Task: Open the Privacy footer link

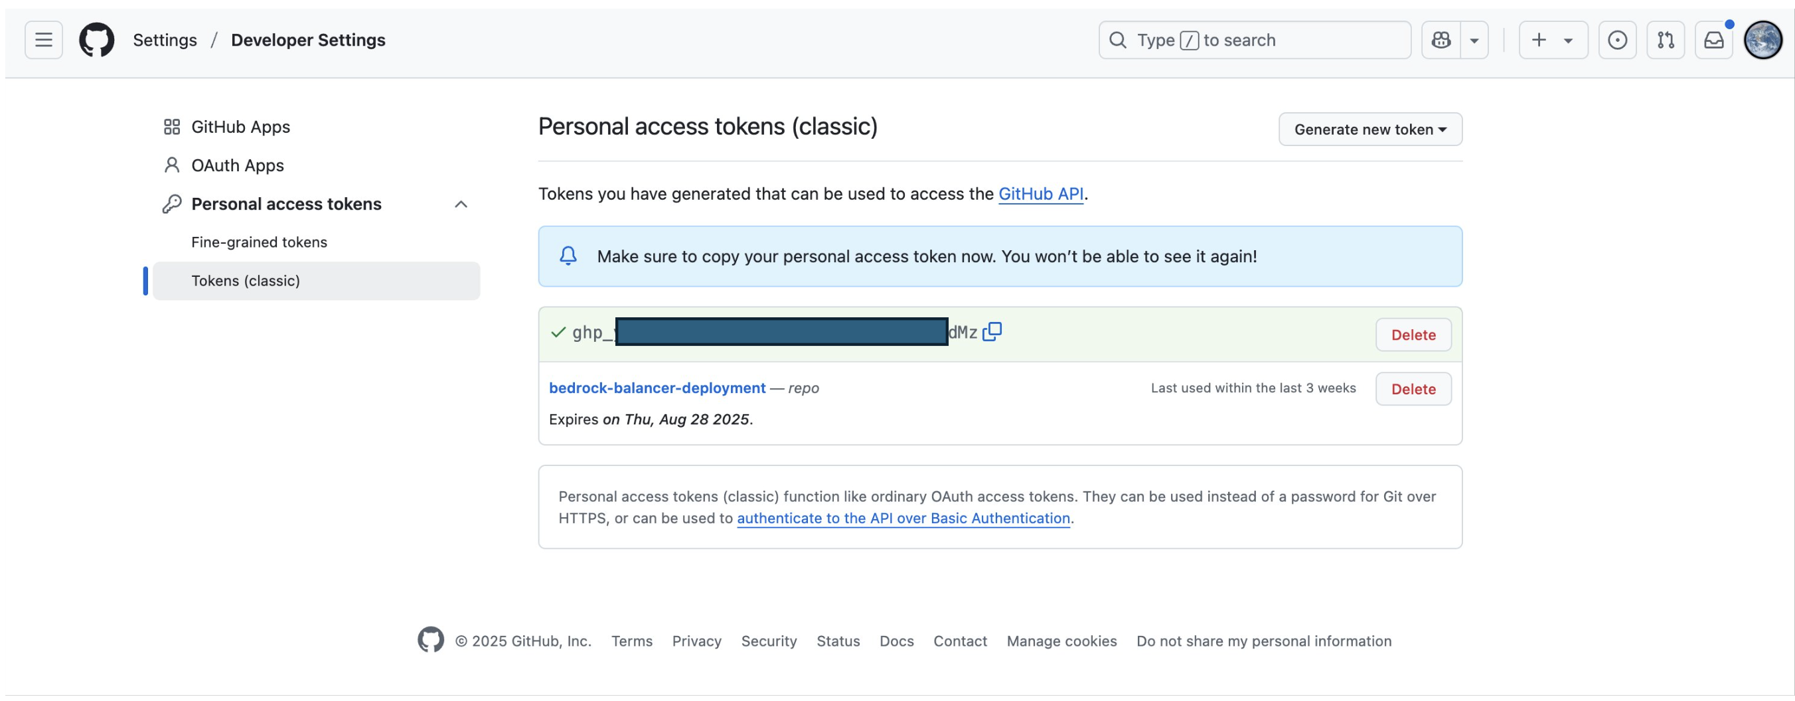Action: [696, 641]
